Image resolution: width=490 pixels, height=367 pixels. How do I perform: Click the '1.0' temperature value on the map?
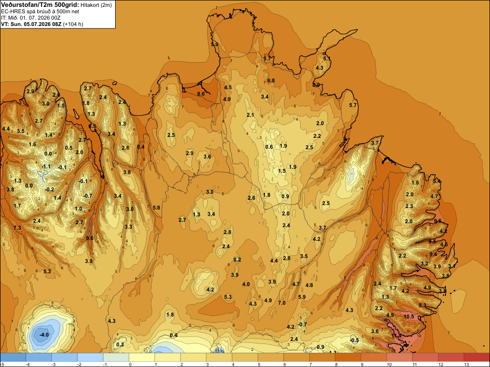coord(78,209)
